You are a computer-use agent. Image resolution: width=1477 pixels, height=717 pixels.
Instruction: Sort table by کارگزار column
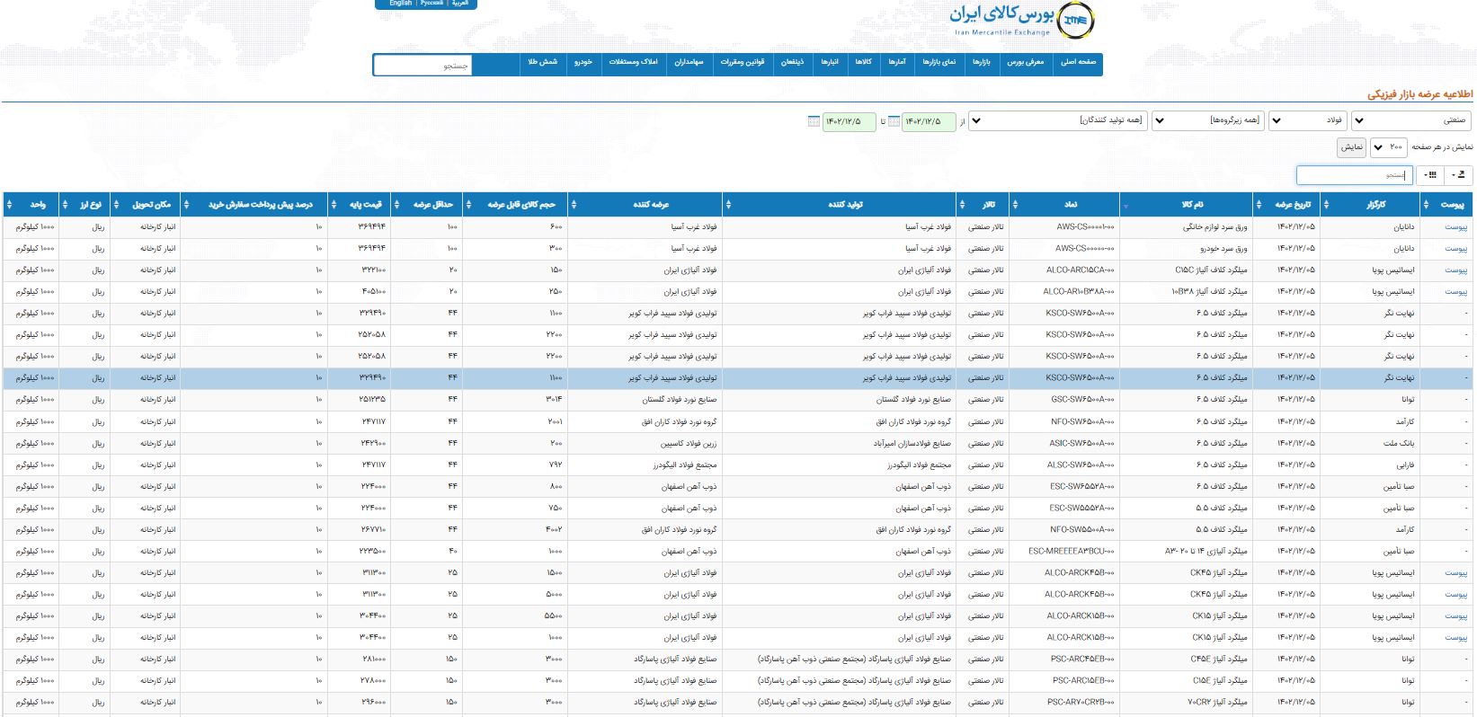tap(1372, 205)
